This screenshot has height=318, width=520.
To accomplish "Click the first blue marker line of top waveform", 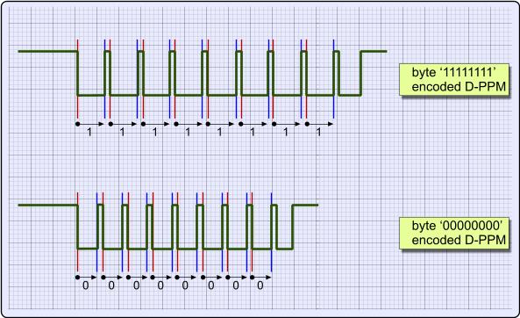I will click(x=105, y=79).
